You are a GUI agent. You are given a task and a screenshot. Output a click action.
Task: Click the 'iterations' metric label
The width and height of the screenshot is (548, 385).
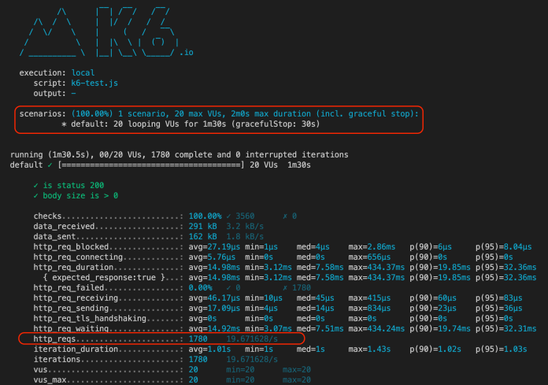click(x=57, y=360)
